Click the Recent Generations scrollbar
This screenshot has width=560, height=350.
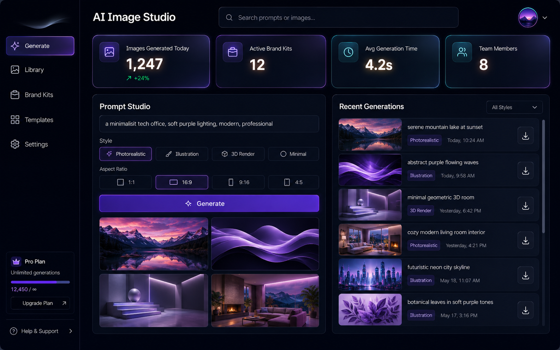pos(543,176)
